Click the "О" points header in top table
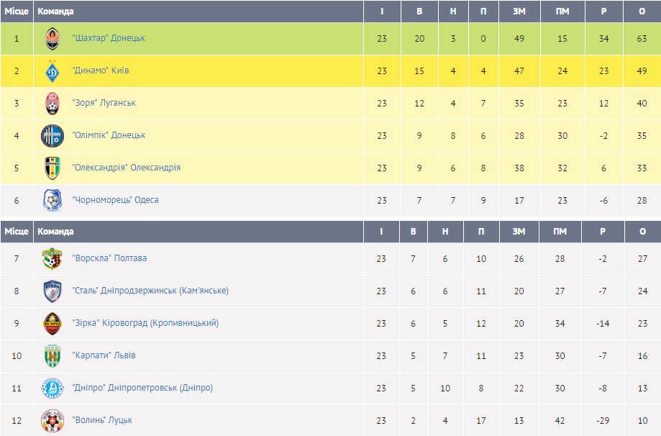This screenshot has width=661, height=436. [x=642, y=12]
